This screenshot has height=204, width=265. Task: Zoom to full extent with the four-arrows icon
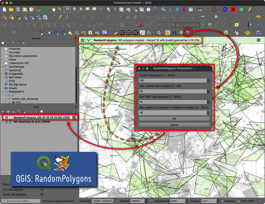[x=81, y=10]
